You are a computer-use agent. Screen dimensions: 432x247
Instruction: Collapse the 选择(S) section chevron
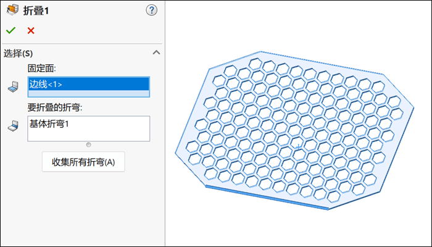156,52
